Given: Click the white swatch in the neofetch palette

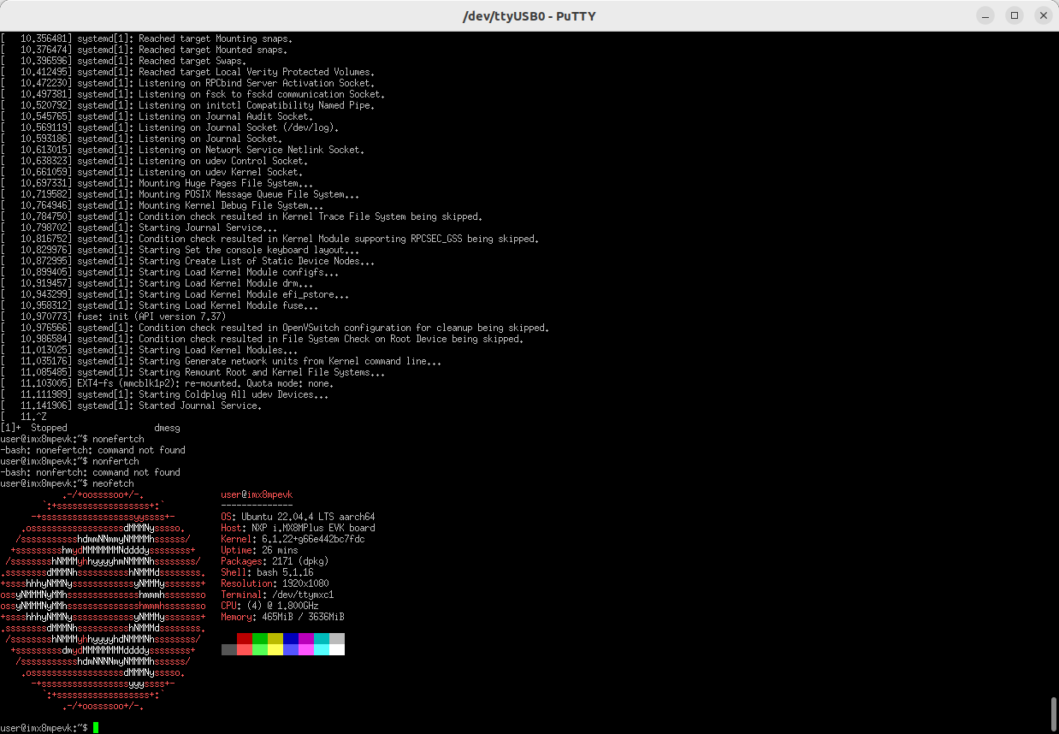Looking at the screenshot, I should [x=337, y=649].
